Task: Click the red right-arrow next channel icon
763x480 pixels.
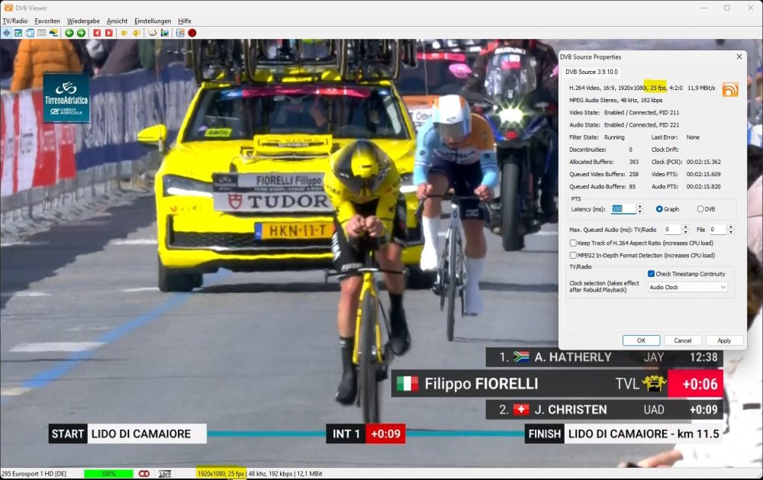Action: pos(109,33)
